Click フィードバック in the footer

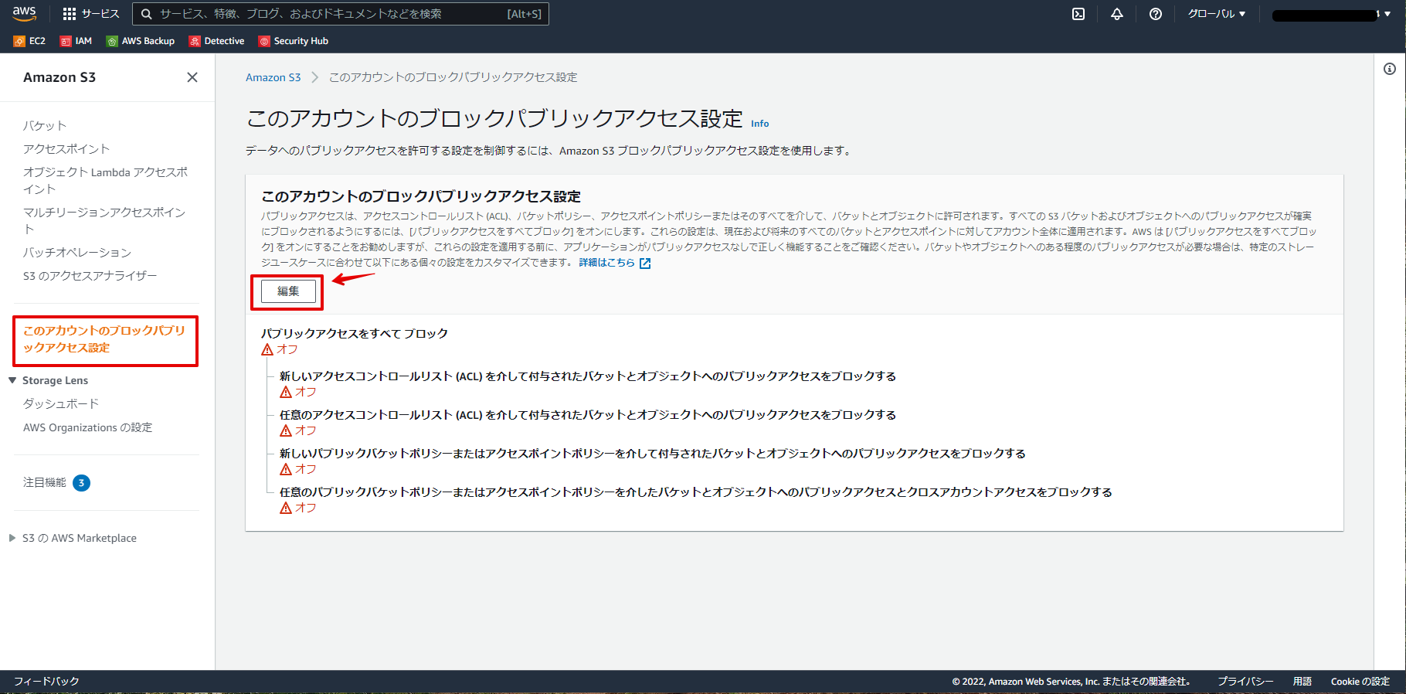tap(46, 682)
